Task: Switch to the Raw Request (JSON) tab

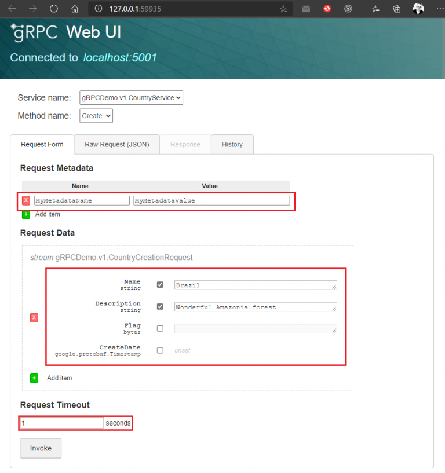Action: coord(116,145)
